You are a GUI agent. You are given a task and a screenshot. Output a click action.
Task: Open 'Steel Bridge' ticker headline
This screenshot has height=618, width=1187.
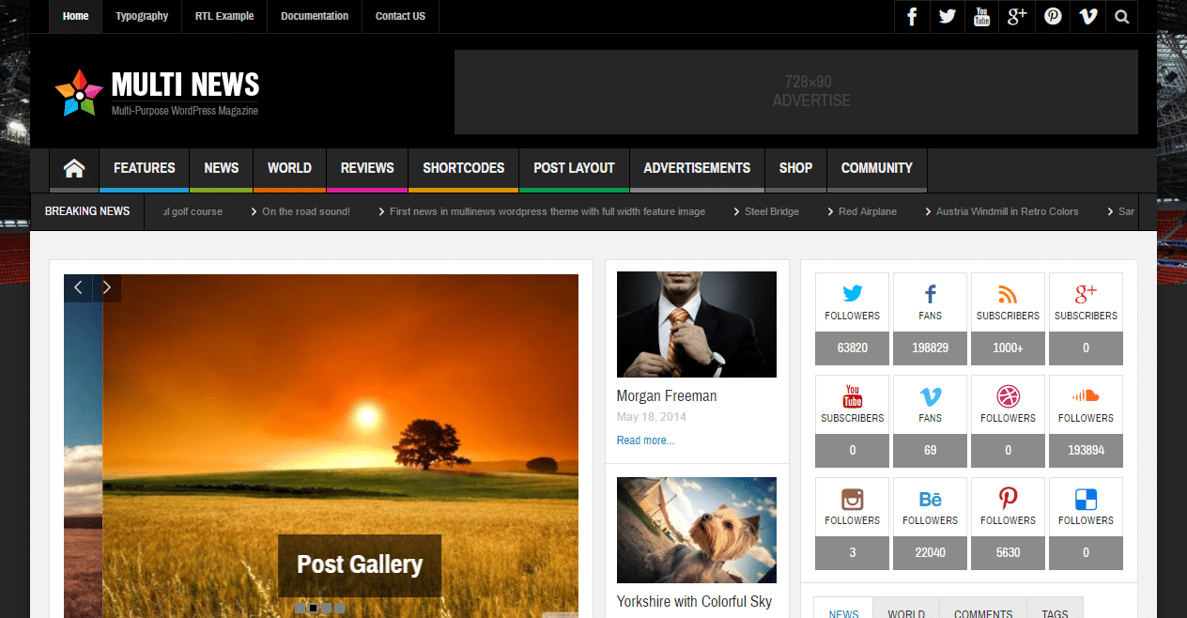(772, 212)
